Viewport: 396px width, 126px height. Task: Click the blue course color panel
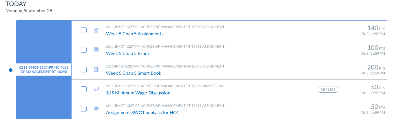coord(44,70)
